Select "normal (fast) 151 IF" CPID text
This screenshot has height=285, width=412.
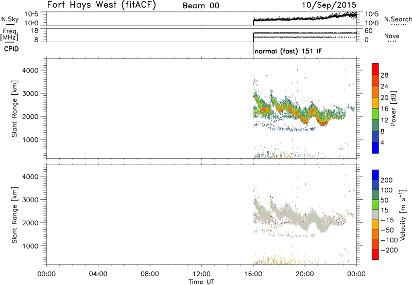[288, 51]
